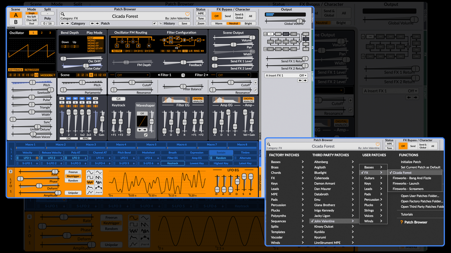Select the square wave LFO shape icon
This screenshot has height=253, width=451.
pyautogui.click(x=89, y=177)
